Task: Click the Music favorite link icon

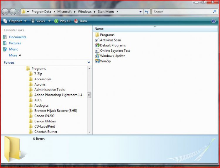Action: point(5,49)
